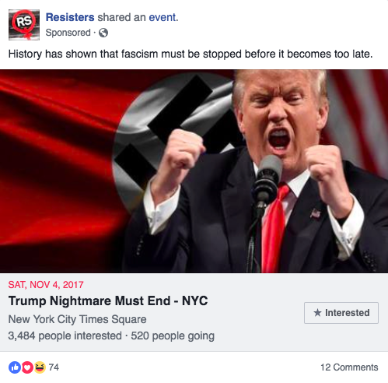Click the globe public audience icon
Screen dimensions: 388x383
pyautogui.click(x=103, y=33)
